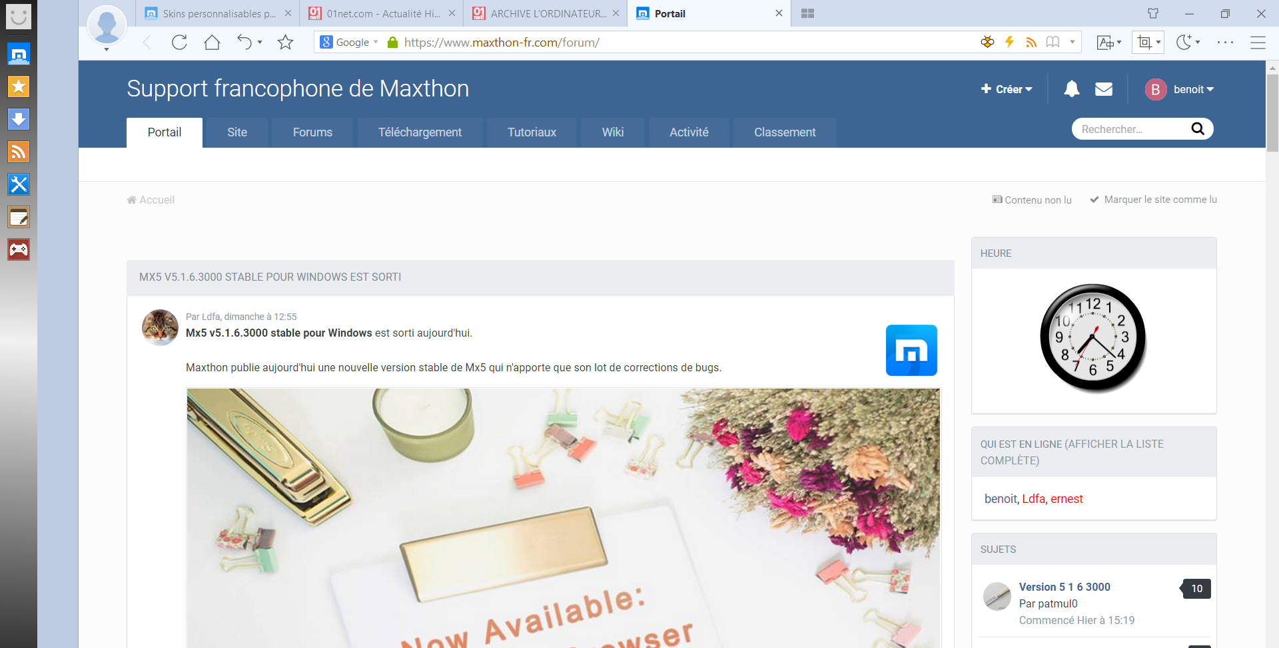1279x648 pixels.
Task: Reload the current page
Action: 179,43
